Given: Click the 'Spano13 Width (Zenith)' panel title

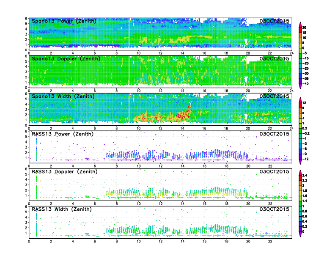Looking at the screenshot, I should 63,96.
